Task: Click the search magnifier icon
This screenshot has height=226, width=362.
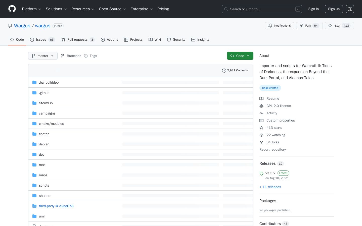Action: coord(226,9)
